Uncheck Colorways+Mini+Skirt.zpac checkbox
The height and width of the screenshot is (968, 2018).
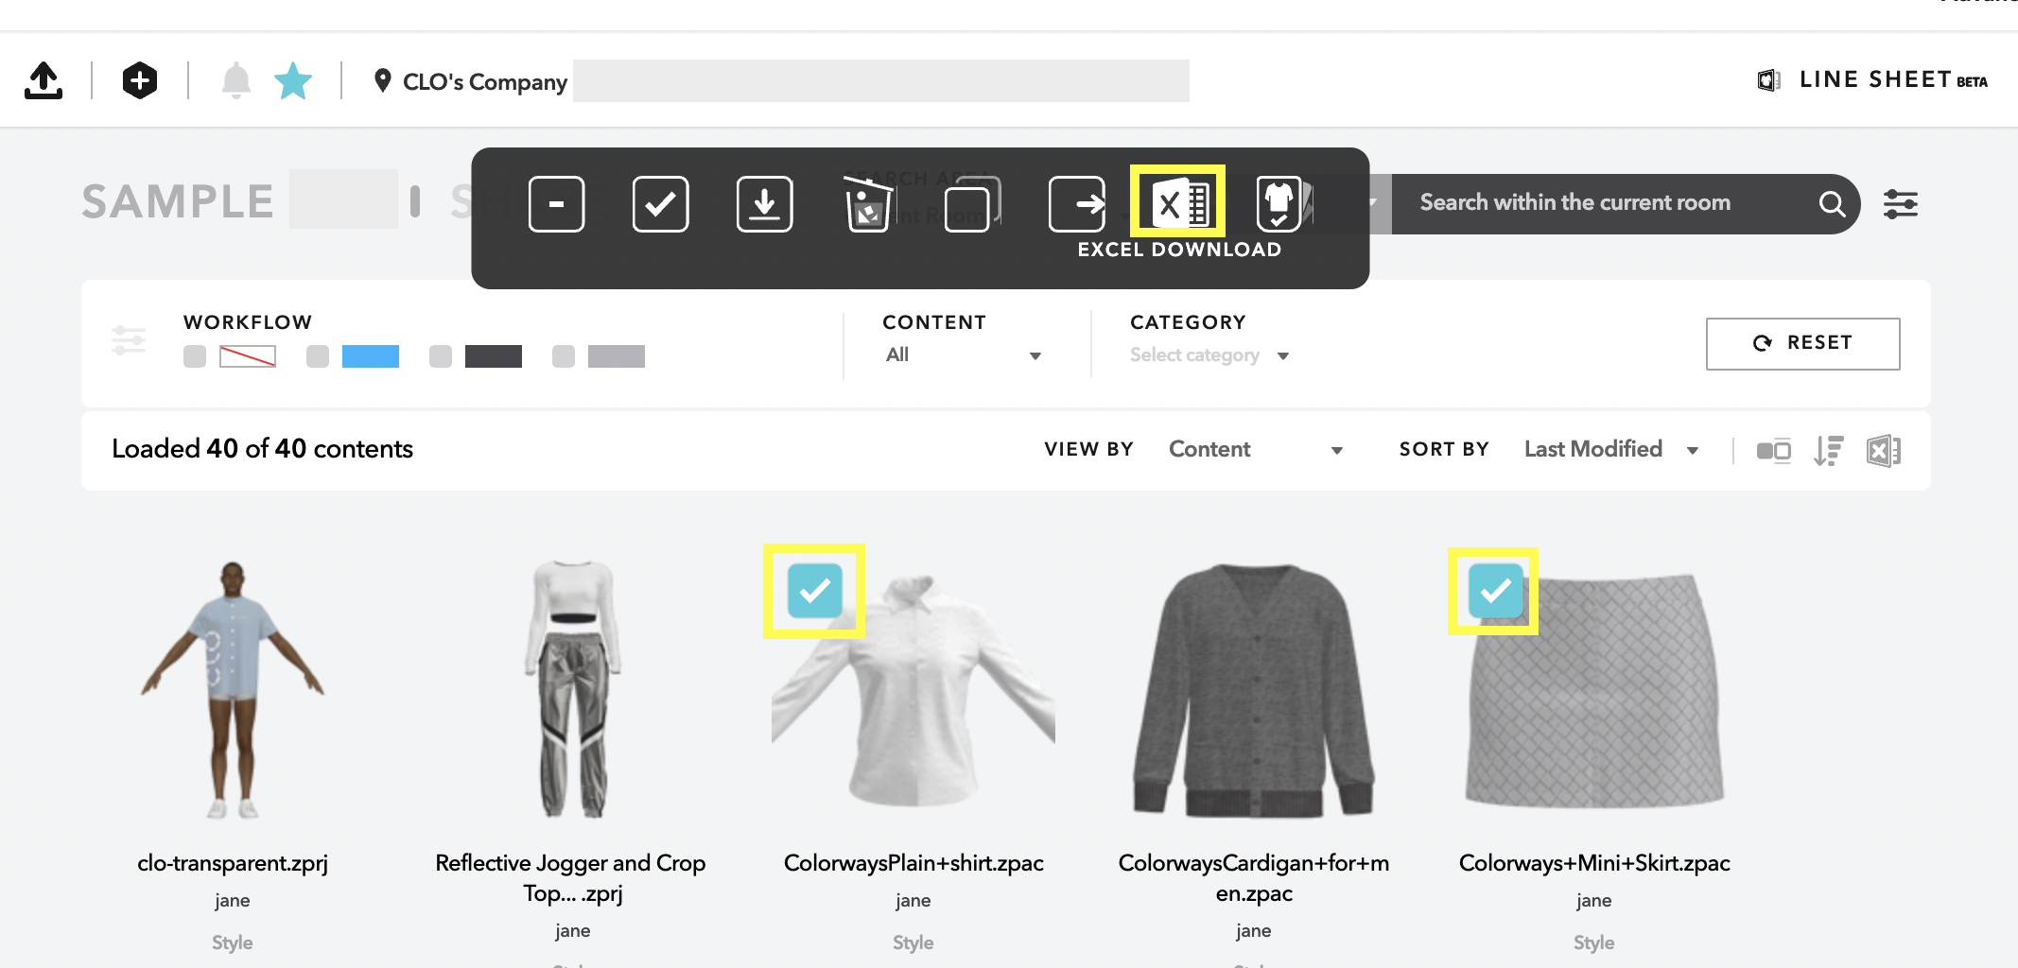pyautogui.click(x=1495, y=591)
